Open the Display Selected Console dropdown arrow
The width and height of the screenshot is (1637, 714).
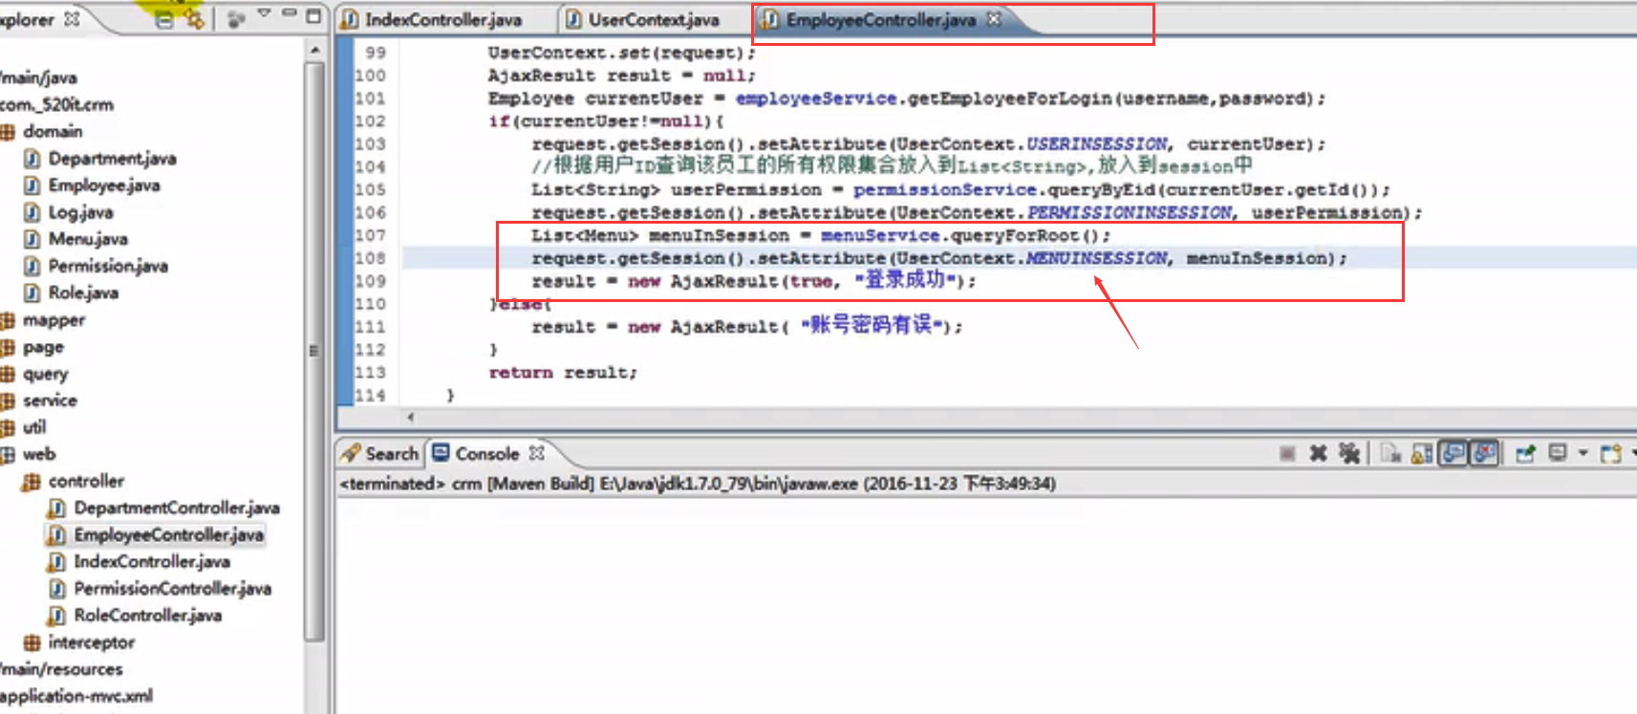click(1583, 453)
